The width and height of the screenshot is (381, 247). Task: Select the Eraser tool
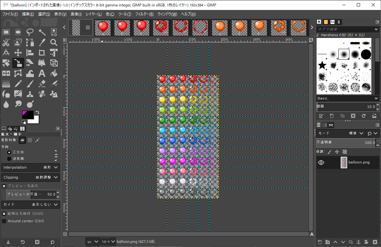coord(42,84)
